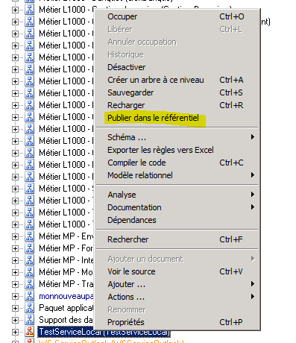
Task: Choose Sauvegarder in the context menu
Action: point(177,92)
